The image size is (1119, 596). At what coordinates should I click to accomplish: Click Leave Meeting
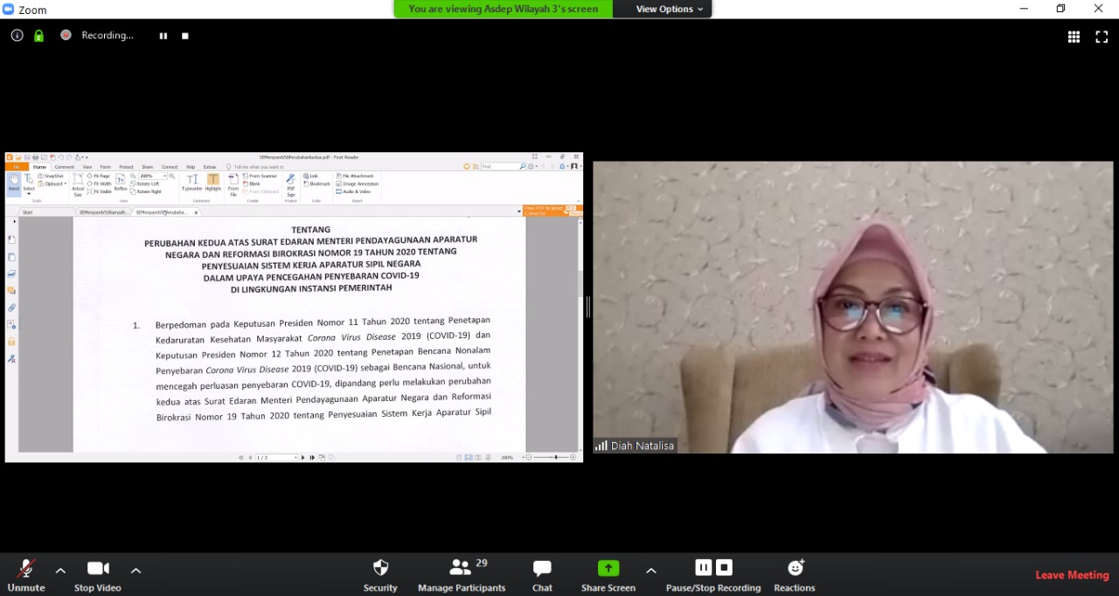(x=1072, y=575)
